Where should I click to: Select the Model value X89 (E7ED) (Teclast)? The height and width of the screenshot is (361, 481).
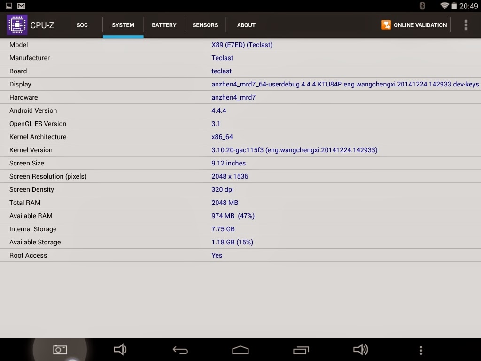242,45
